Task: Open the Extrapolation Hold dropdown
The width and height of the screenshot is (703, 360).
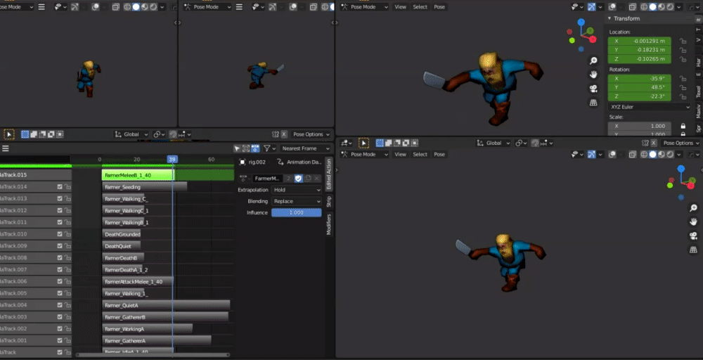Action: 297,190
